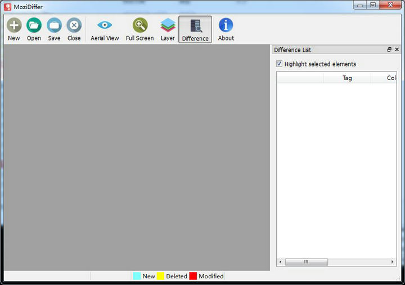Click the yellow Deleted color swatch
This screenshot has width=405, height=285.
click(x=160, y=276)
